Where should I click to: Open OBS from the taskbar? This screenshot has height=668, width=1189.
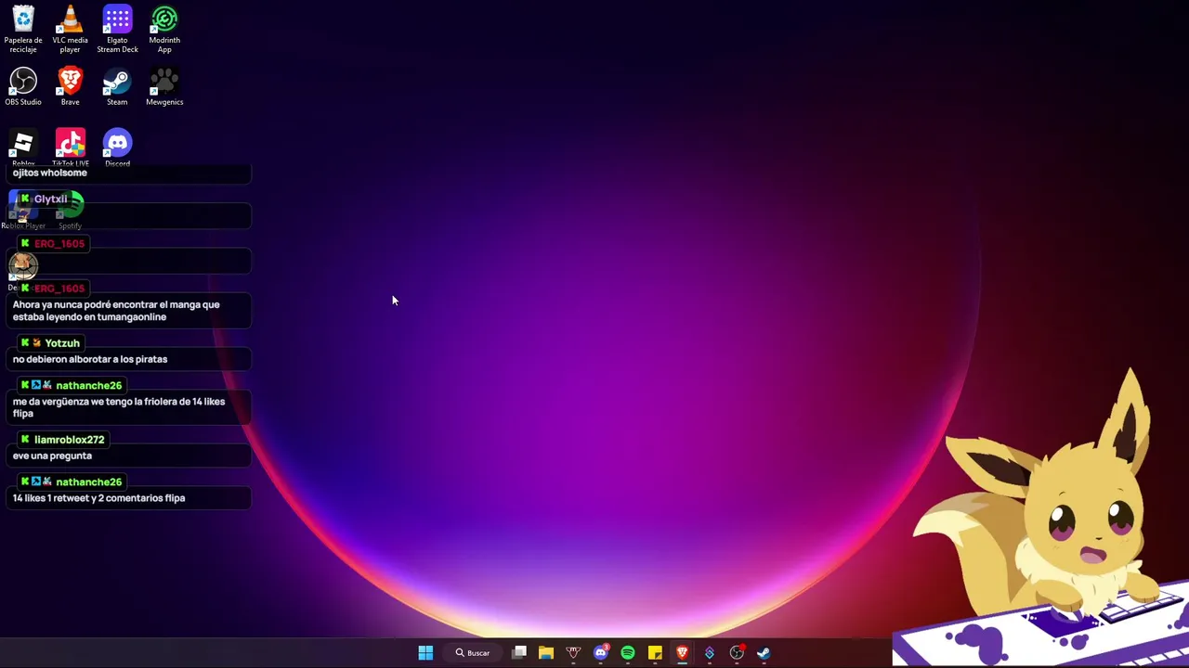(737, 653)
